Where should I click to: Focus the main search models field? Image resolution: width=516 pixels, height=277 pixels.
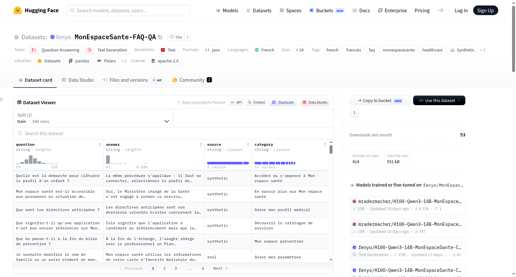[x=128, y=10]
